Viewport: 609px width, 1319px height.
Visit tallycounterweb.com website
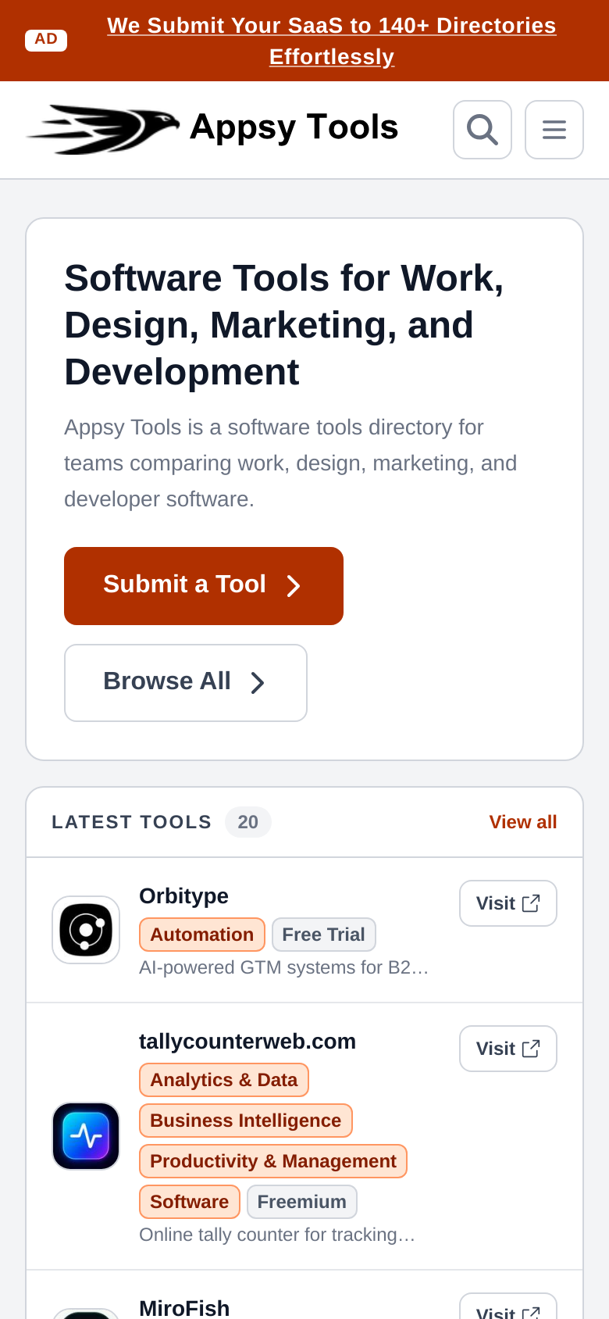coord(508,1049)
